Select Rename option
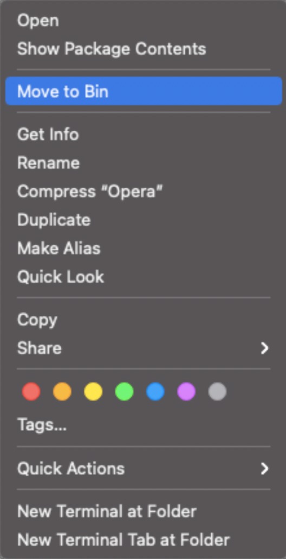286x559 pixels. [144, 163]
